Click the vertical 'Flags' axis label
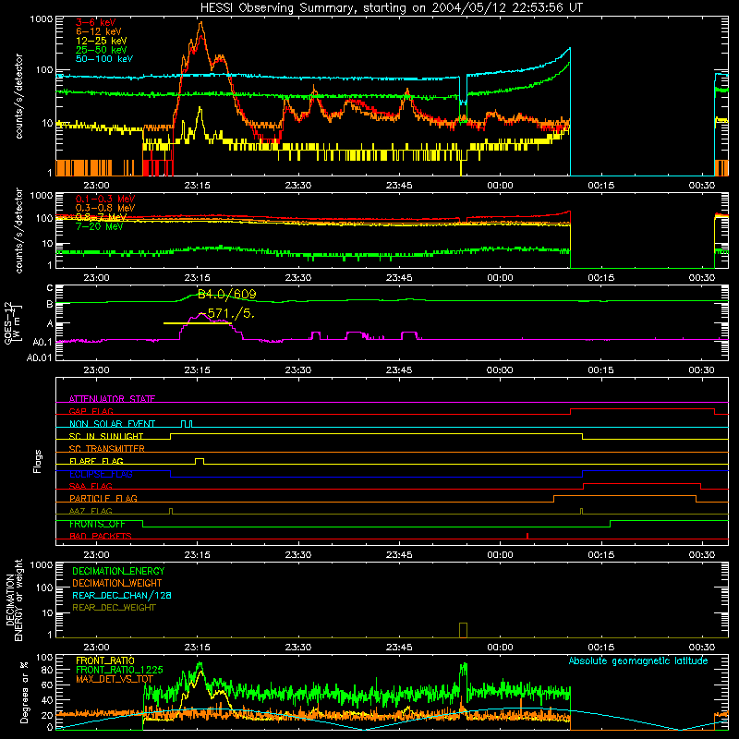 pyautogui.click(x=38, y=461)
